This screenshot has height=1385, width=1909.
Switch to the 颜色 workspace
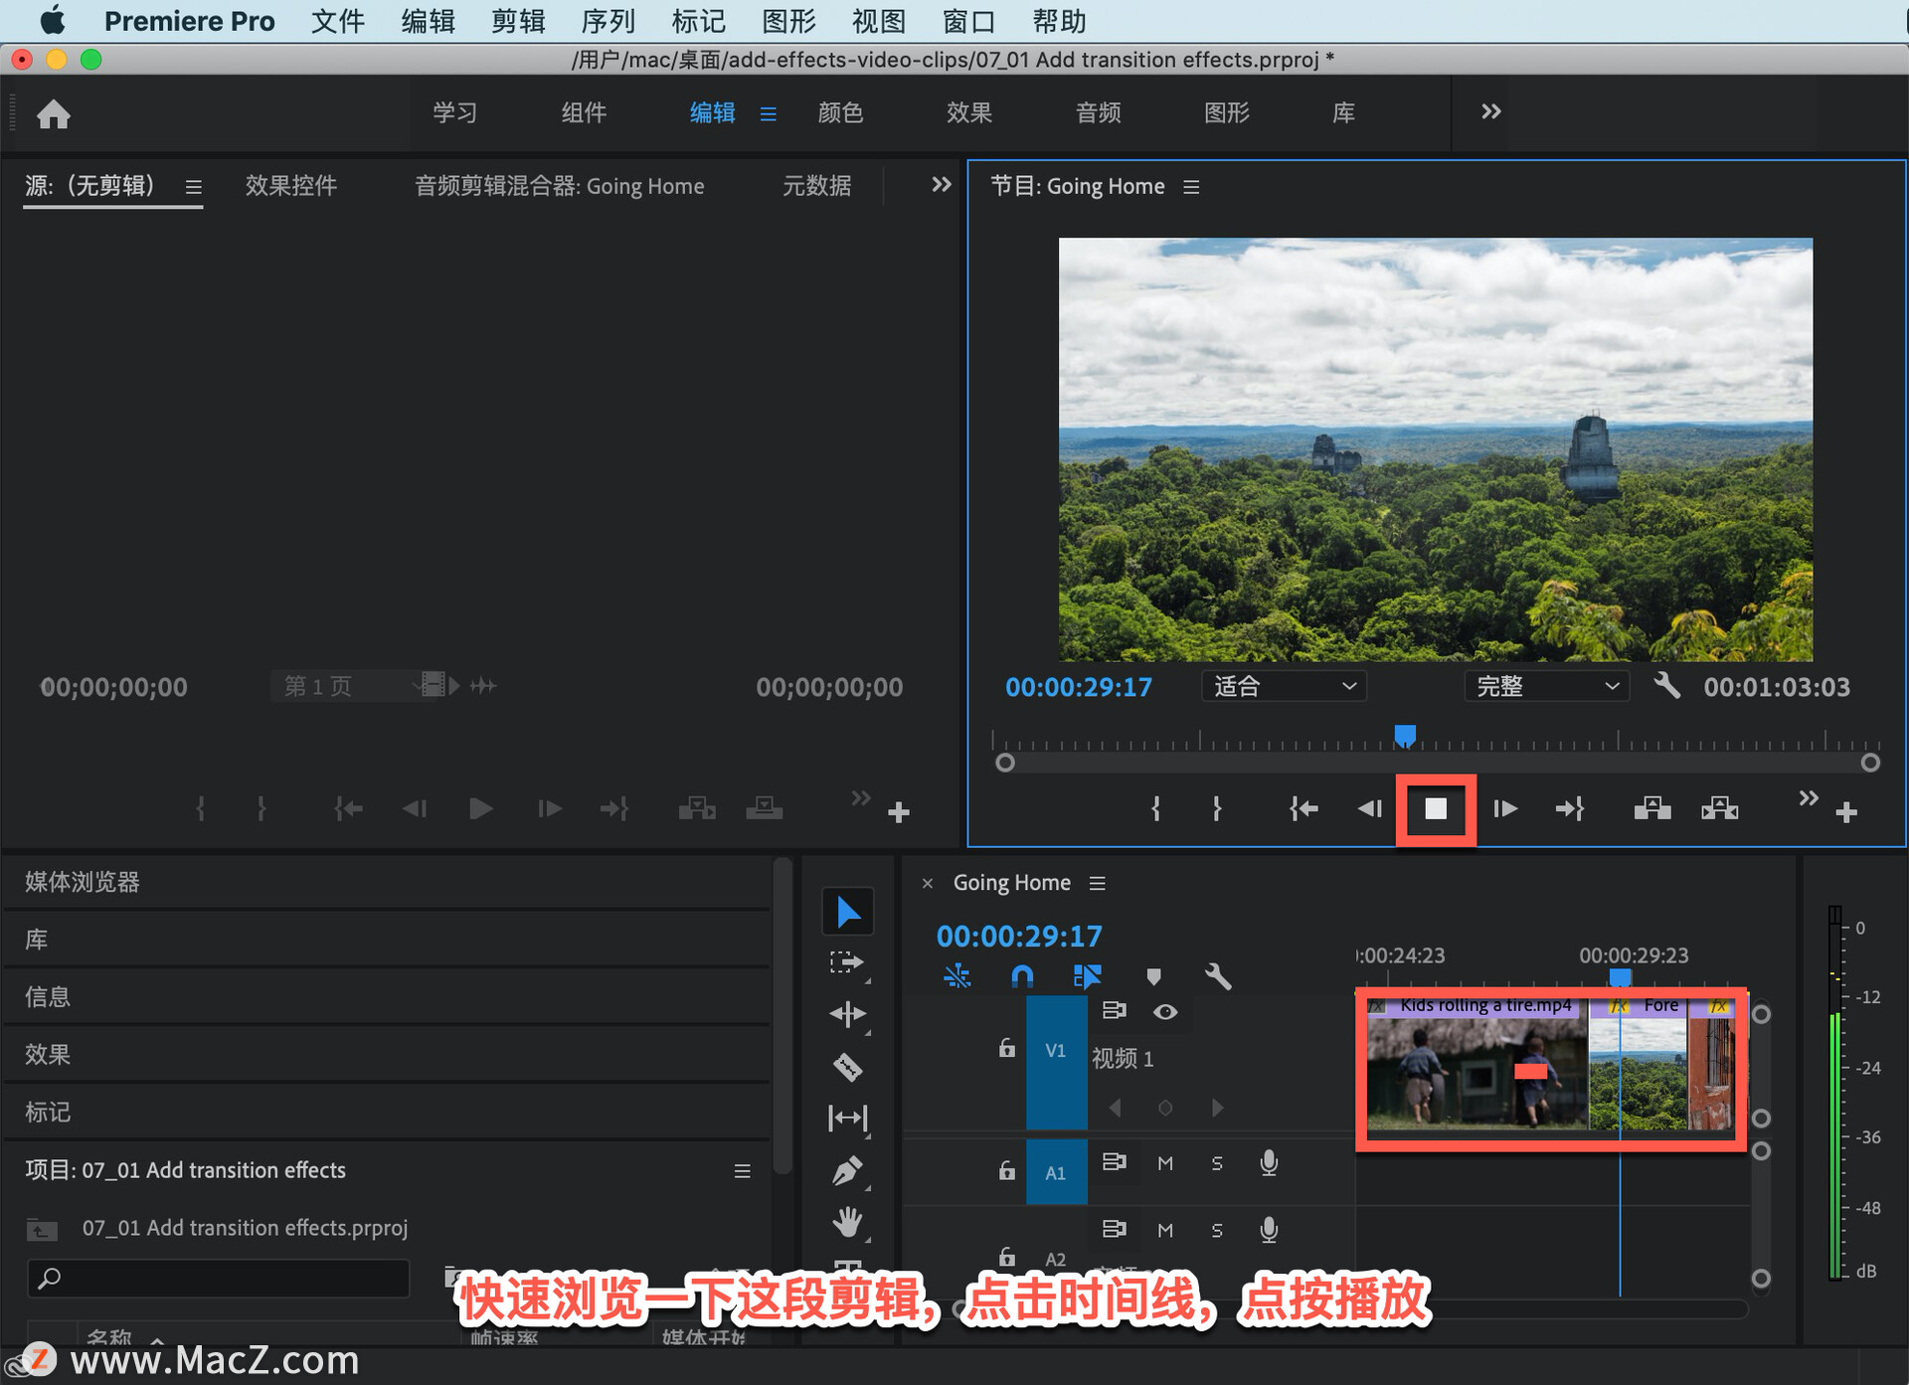coord(840,112)
